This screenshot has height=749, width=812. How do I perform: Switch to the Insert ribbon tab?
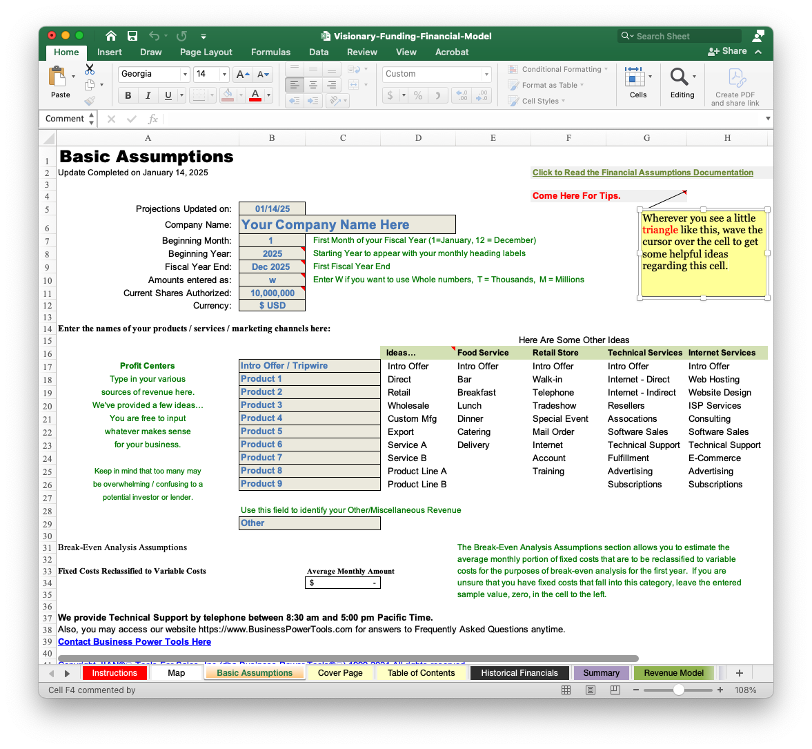point(109,52)
